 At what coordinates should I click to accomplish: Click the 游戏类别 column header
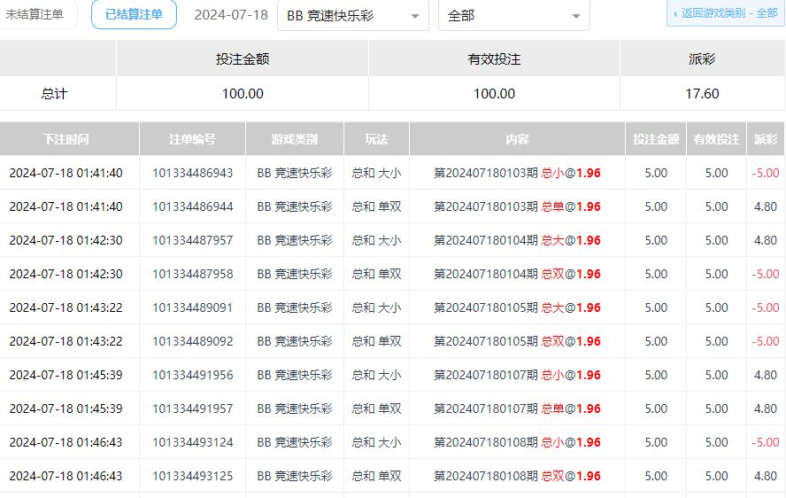(294, 139)
